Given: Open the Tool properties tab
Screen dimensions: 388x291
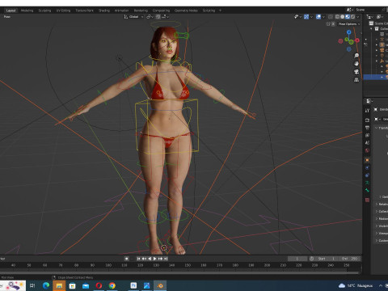Looking at the screenshot, I should click(x=367, y=111).
